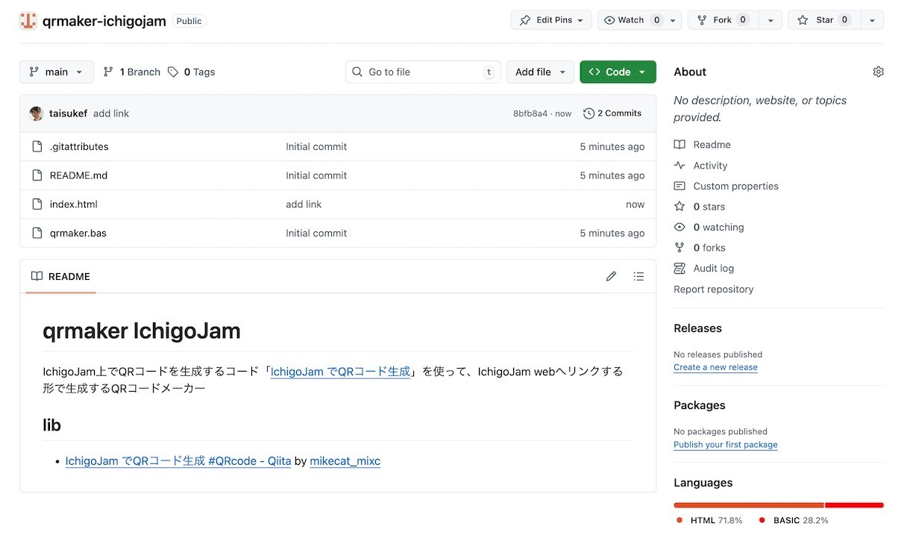Click the About settings gear icon
This screenshot has height=538, width=910.
point(878,72)
